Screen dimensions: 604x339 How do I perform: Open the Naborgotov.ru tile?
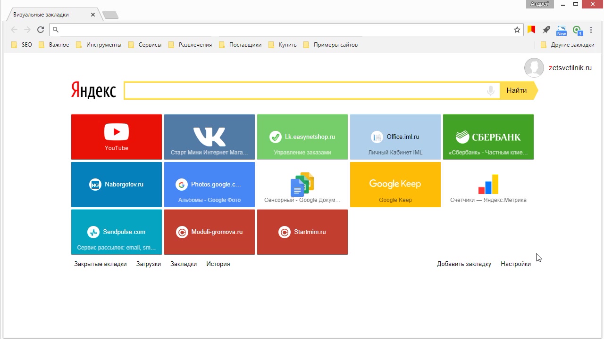[117, 185]
